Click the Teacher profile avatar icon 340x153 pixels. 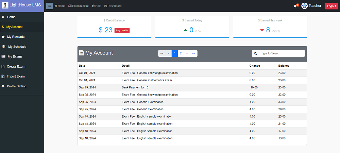[x=304, y=6]
